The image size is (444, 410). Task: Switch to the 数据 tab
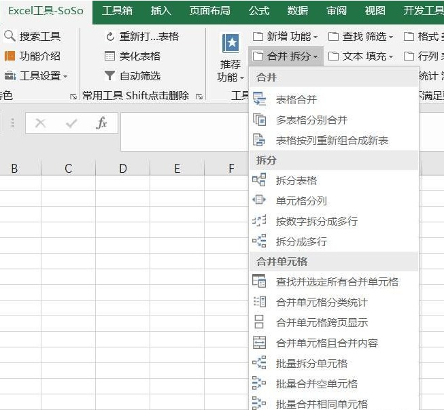pyautogui.click(x=298, y=11)
